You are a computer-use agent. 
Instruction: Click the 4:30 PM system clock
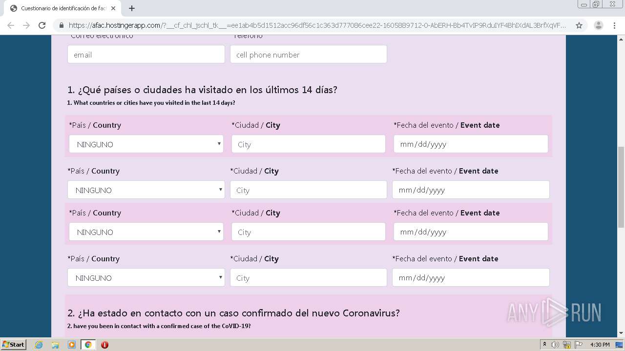tap(600, 345)
